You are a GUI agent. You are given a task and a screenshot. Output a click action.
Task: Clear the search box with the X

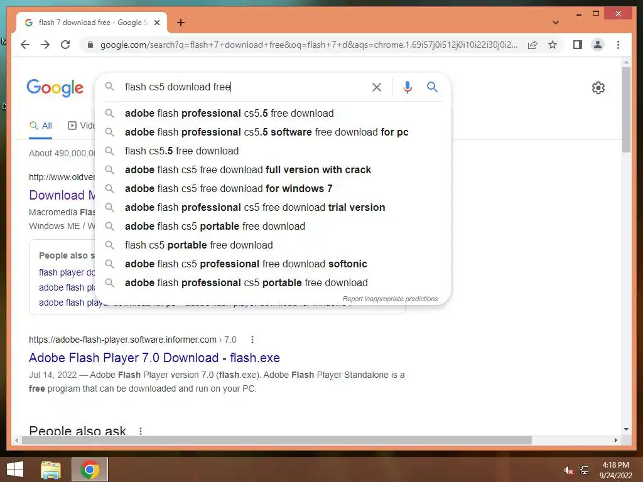click(x=377, y=87)
